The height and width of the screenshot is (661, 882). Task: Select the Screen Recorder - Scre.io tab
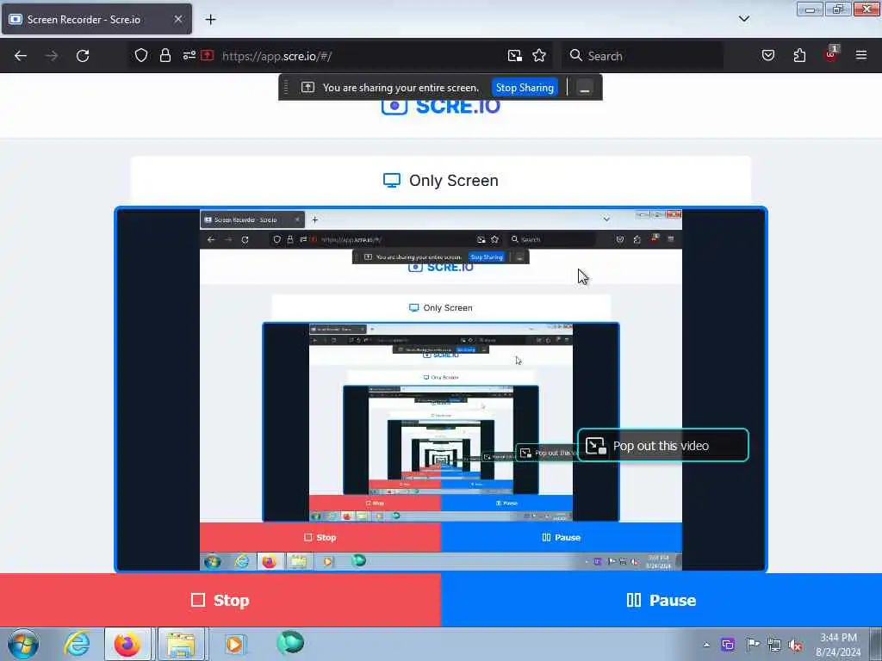[96, 19]
